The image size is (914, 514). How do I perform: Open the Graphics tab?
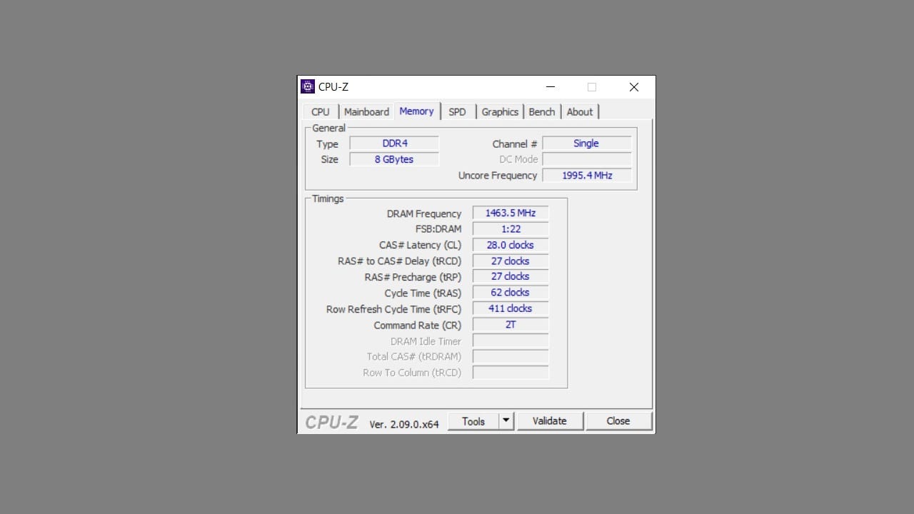point(500,111)
